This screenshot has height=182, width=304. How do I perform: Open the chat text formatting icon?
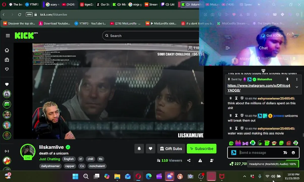tap(285, 153)
